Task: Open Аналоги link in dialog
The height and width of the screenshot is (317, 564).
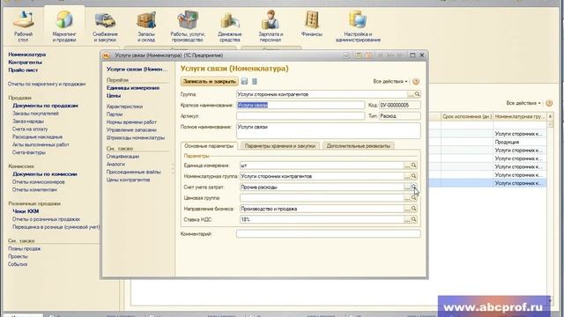Action: point(115,165)
